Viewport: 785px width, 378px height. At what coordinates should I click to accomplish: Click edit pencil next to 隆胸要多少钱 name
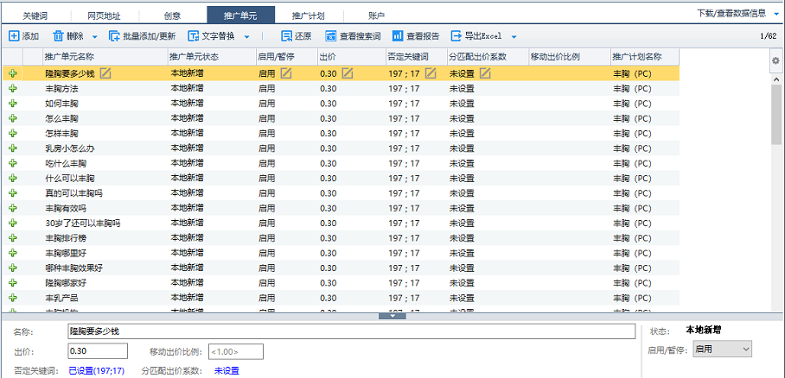click(105, 74)
